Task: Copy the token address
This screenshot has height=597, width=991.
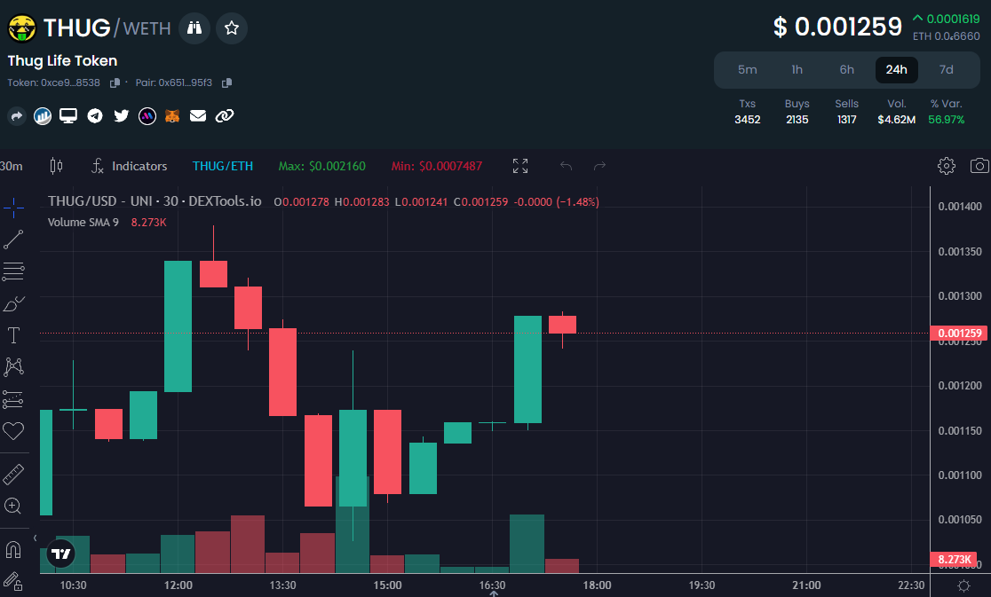Action: tap(115, 82)
